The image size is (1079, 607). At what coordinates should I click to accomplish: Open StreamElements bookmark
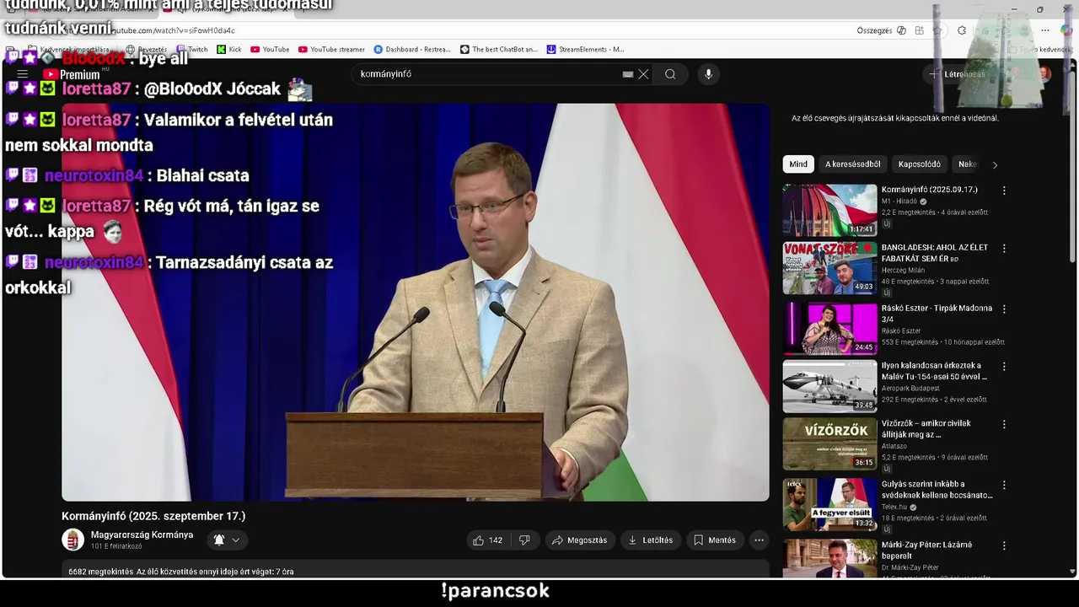(x=586, y=50)
